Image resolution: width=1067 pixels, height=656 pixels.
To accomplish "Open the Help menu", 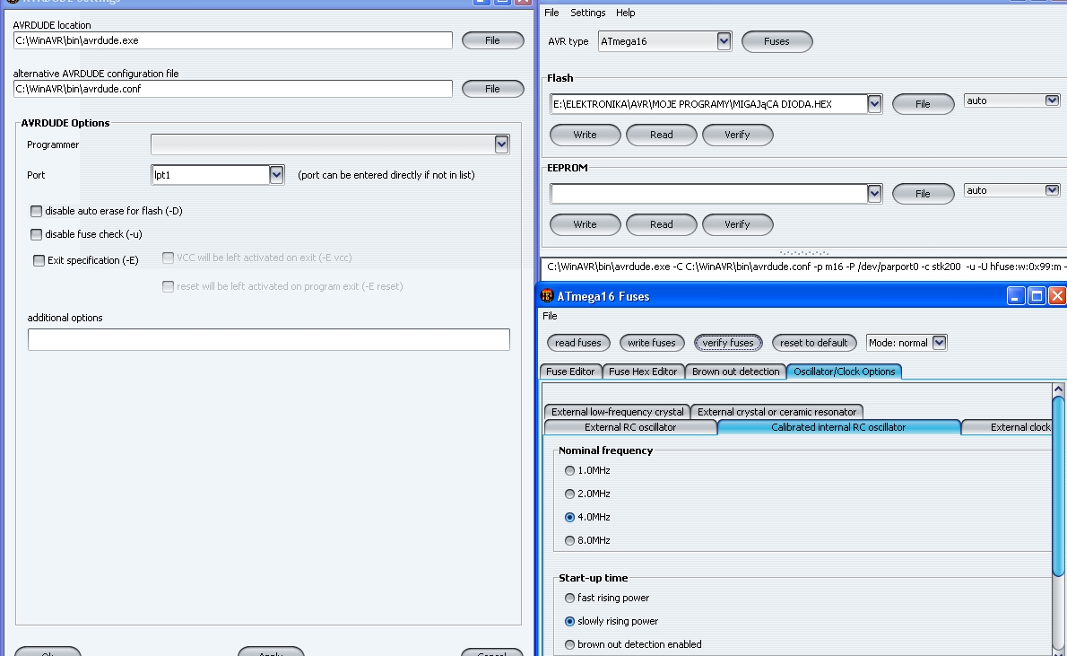I will tap(625, 13).
